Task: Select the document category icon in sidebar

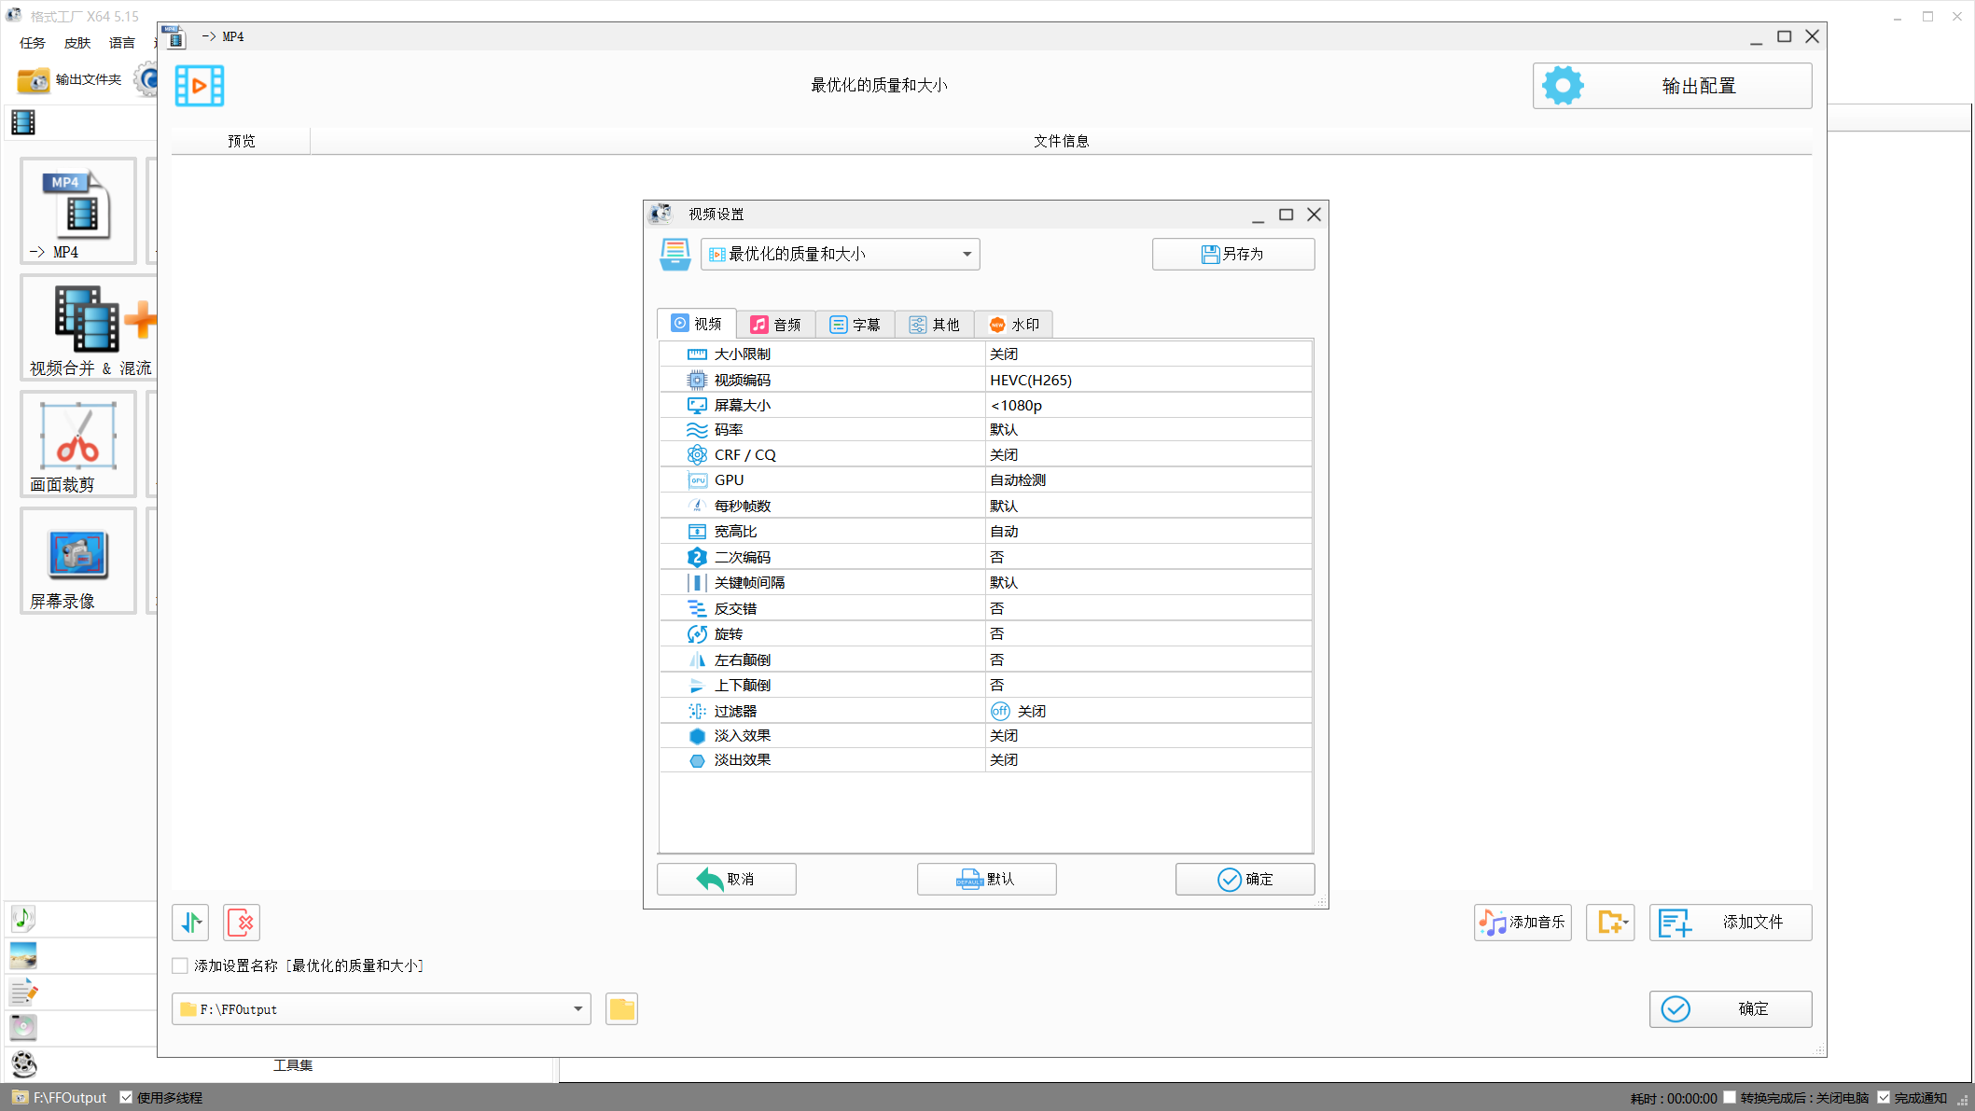Action: coord(23,992)
